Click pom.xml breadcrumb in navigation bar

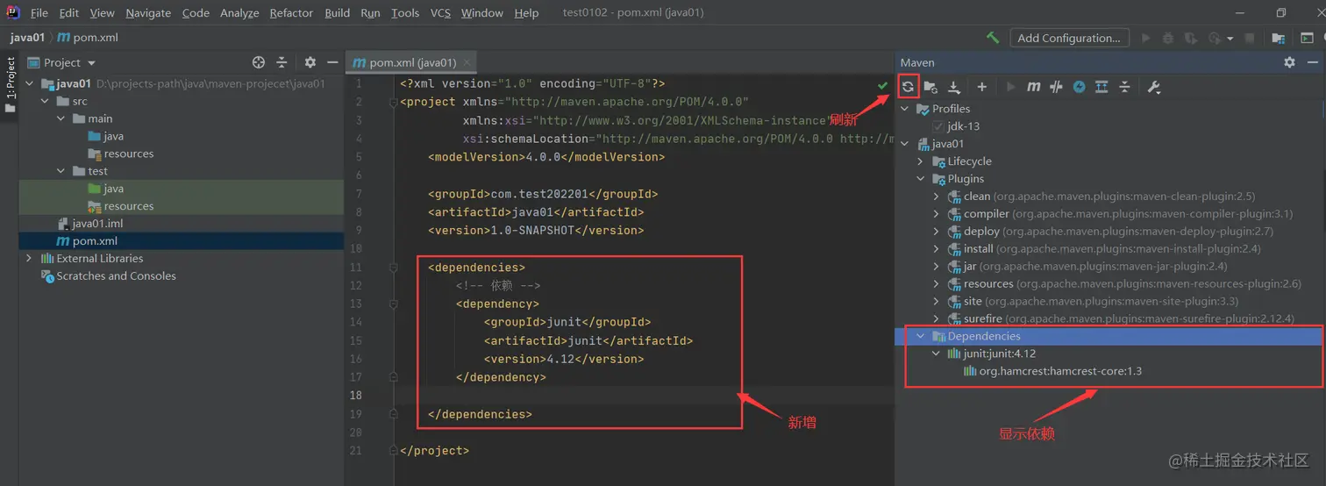point(89,38)
